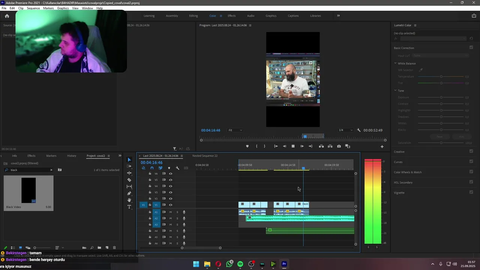Image resolution: width=480 pixels, height=270 pixels.
Task: Collapse the White Balance section
Action: tap(395, 63)
